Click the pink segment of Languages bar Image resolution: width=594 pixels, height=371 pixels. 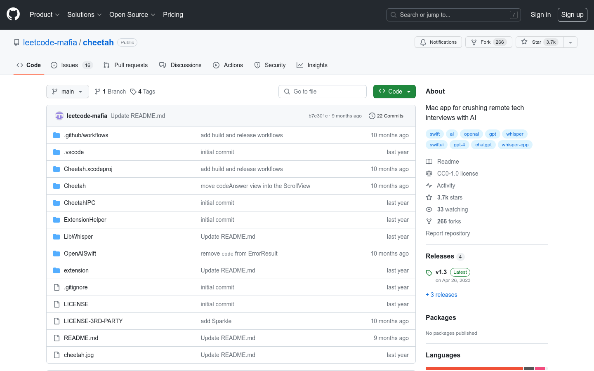click(540, 369)
